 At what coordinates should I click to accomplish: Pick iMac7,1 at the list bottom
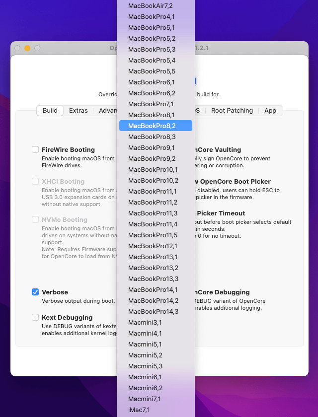pos(139,410)
